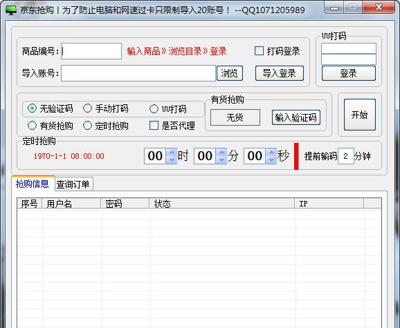Screen dimensions: 400x328
Task: Select the 无验证码 radio button
Action: tap(32, 108)
